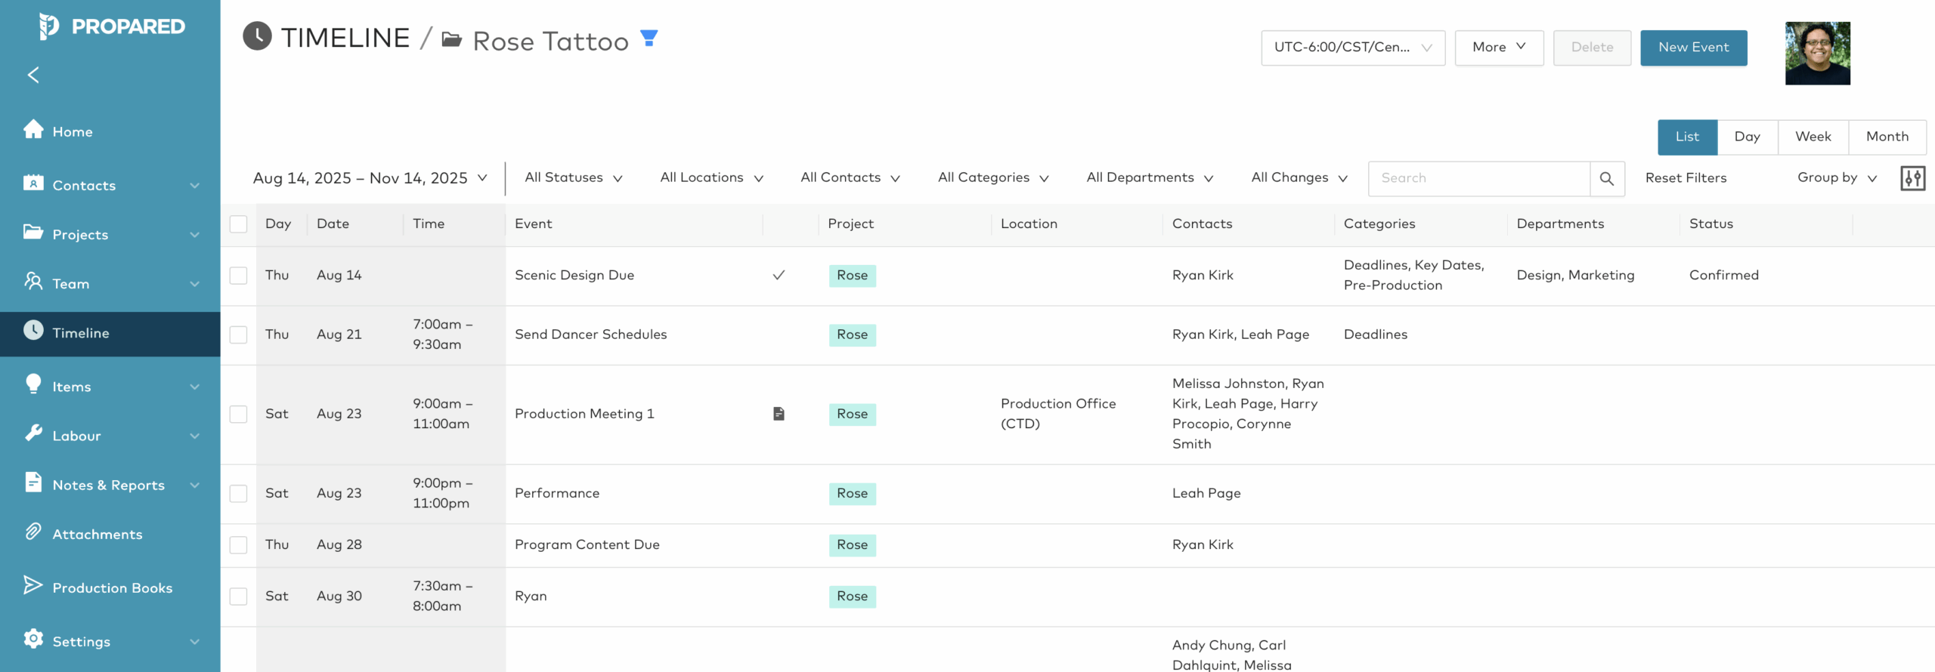Click the New Event button

coord(1693,48)
